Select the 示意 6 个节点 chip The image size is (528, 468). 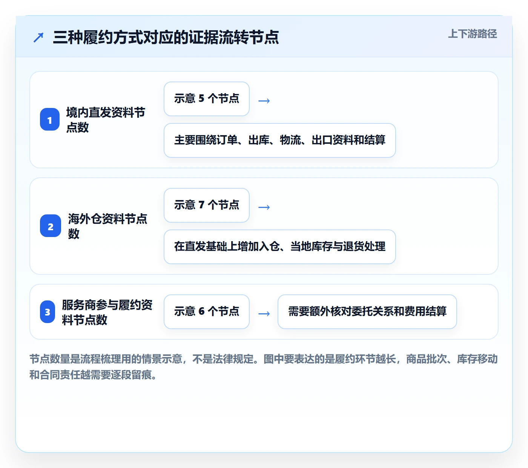[x=207, y=312]
